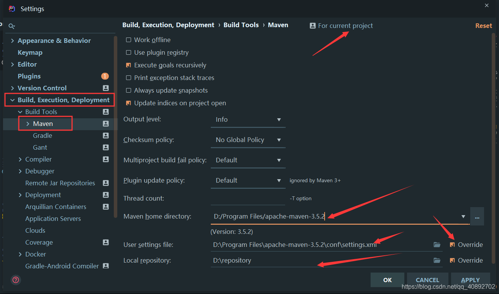
Task: Click the IntelliJ logo in title bar
Action: [x=12, y=8]
